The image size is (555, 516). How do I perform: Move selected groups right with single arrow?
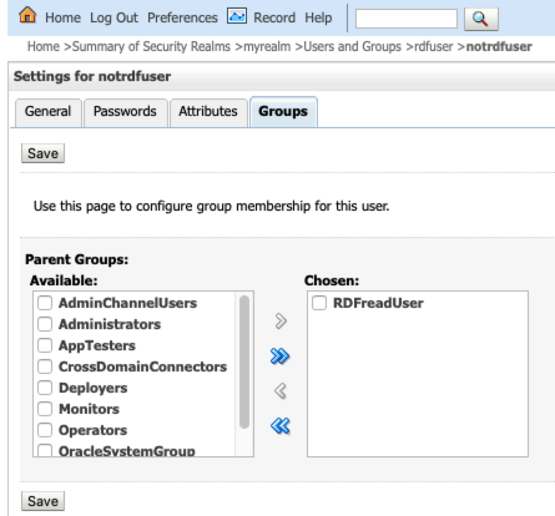coord(281,321)
